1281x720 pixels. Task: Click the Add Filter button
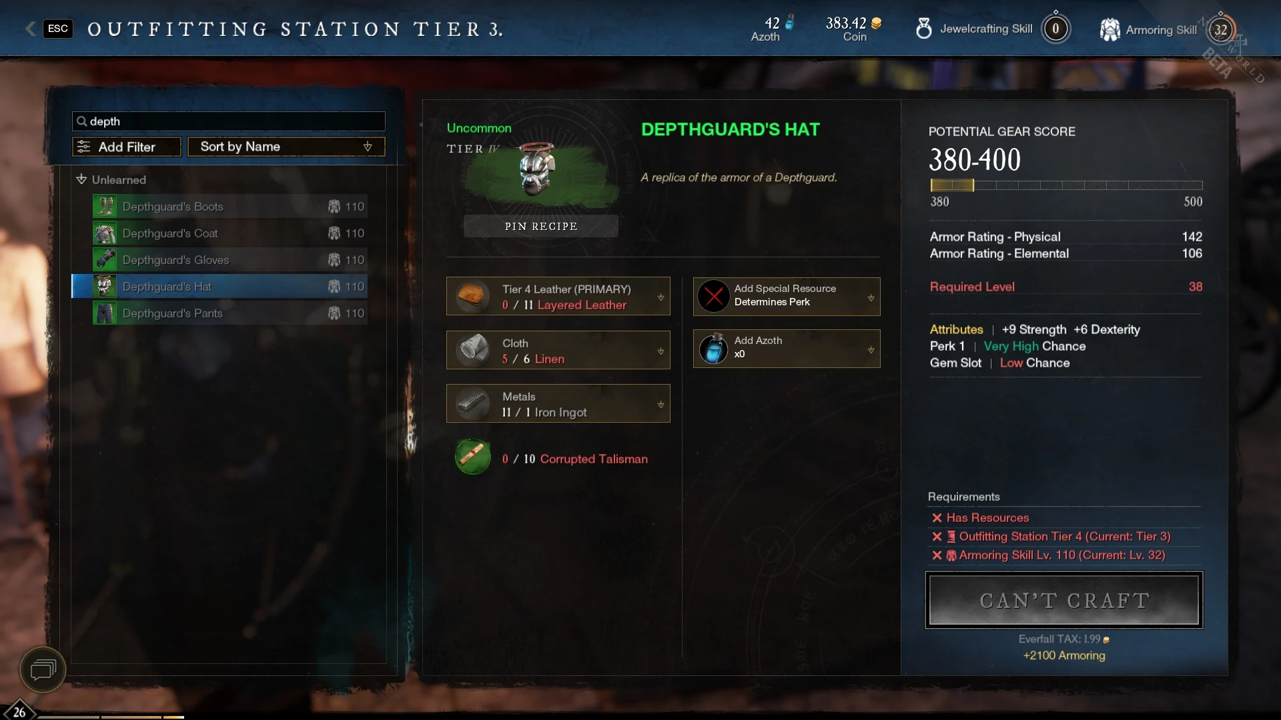(127, 147)
